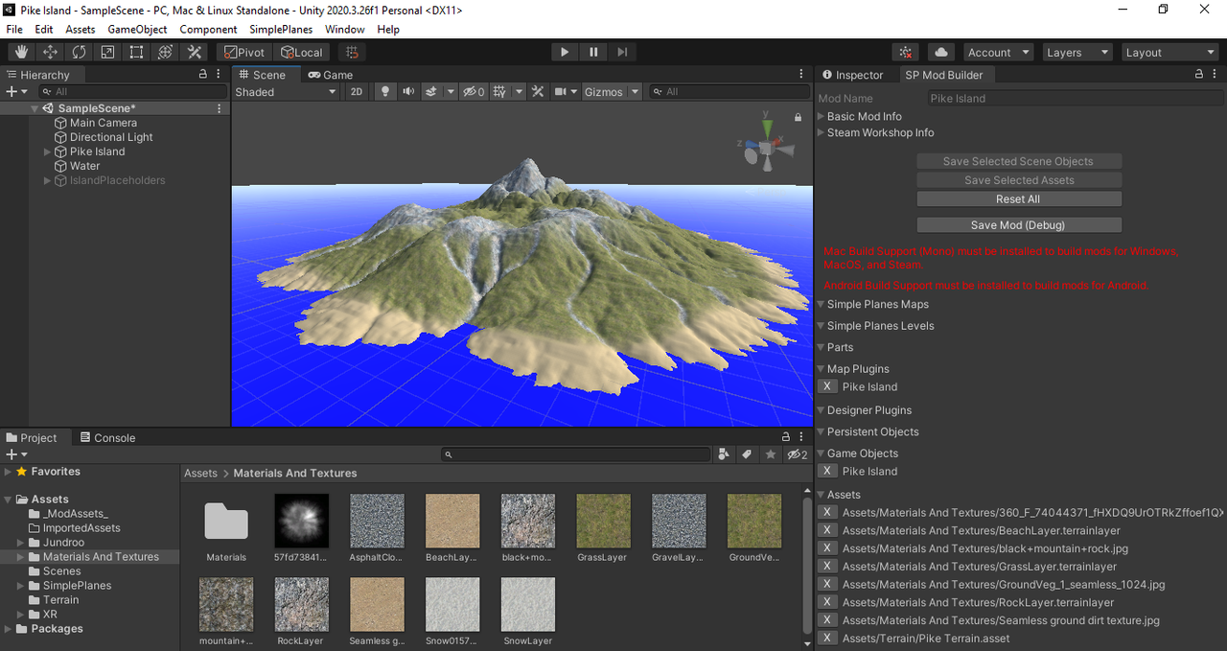Switch to the Inspector tab

click(852, 75)
